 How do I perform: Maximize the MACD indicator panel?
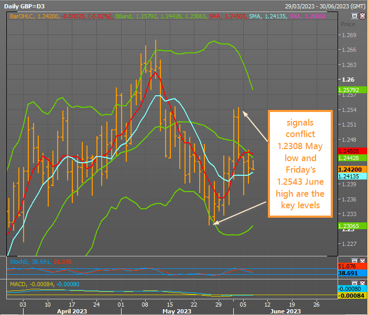(x=354, y=283)
